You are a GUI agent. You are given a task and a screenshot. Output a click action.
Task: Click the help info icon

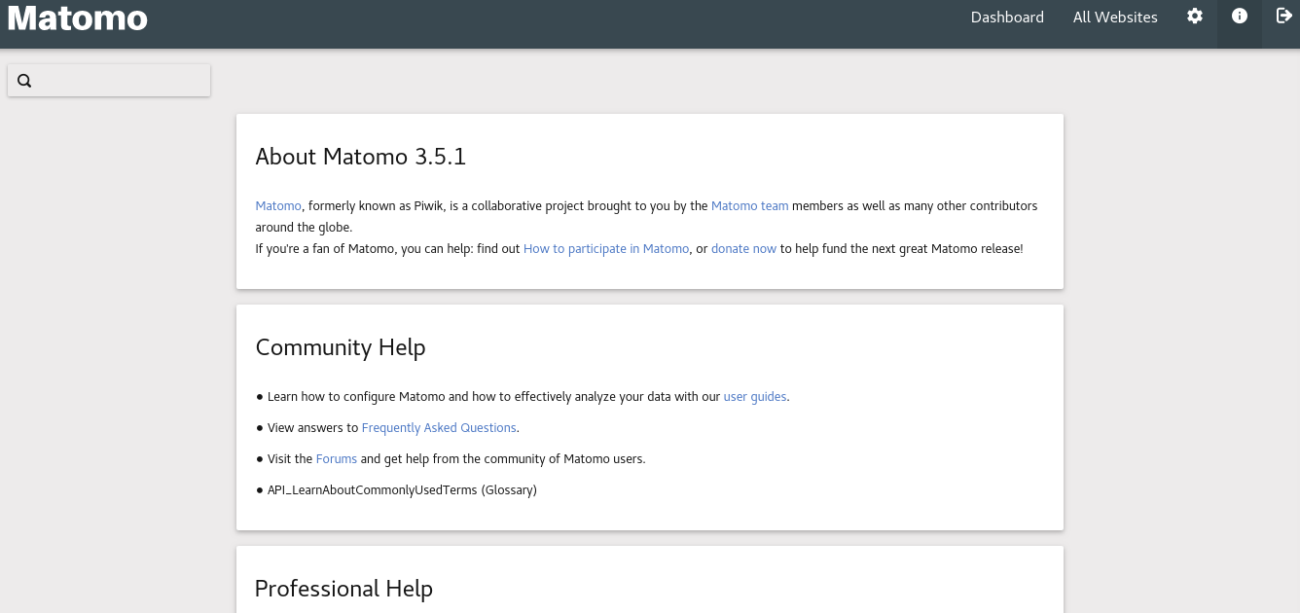click(1240, 16)
